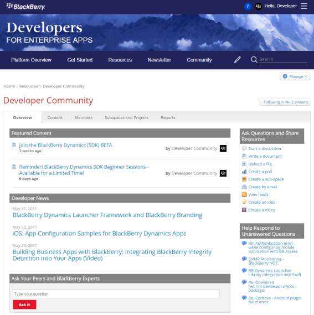
Task: Open the notifications badge showing 7
Action: (248, 7)
